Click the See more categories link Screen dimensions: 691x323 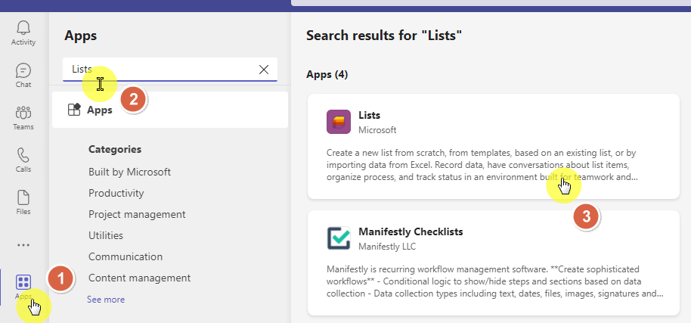click(106, 300)
